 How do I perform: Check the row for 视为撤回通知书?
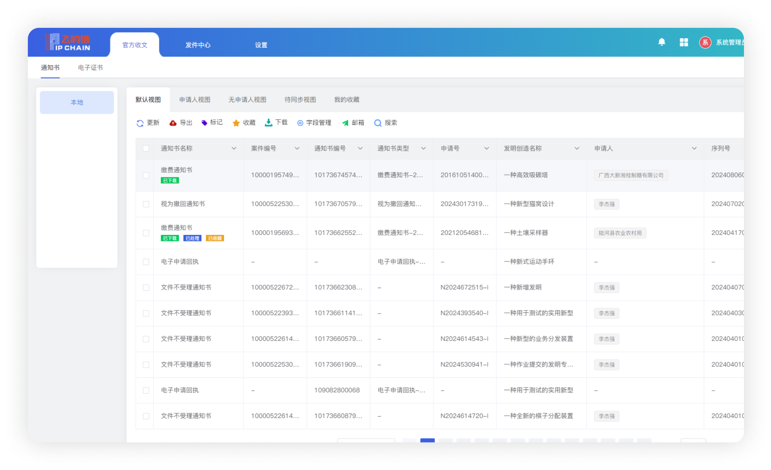145,204
